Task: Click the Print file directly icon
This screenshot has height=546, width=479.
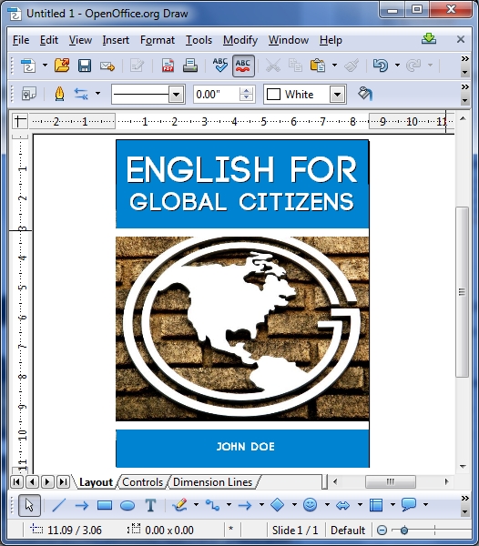Action: [190, 66]
